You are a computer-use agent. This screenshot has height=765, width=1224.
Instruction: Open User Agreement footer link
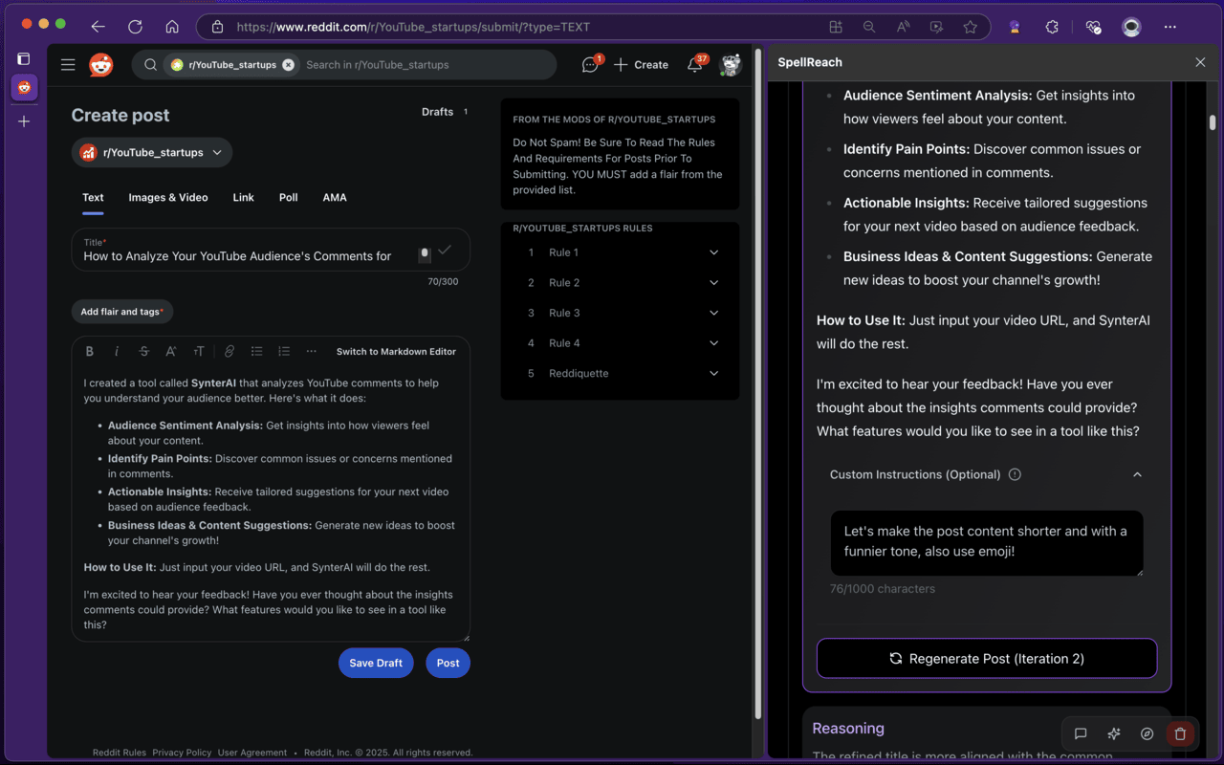tap(252, 753)
